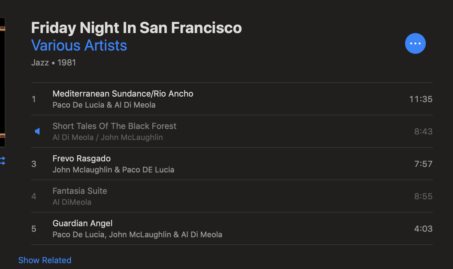Click the 4:03 duration of Guardian Angel
Image resolution: width=453 pixels, height=269 pixels.
click(423, 228)
